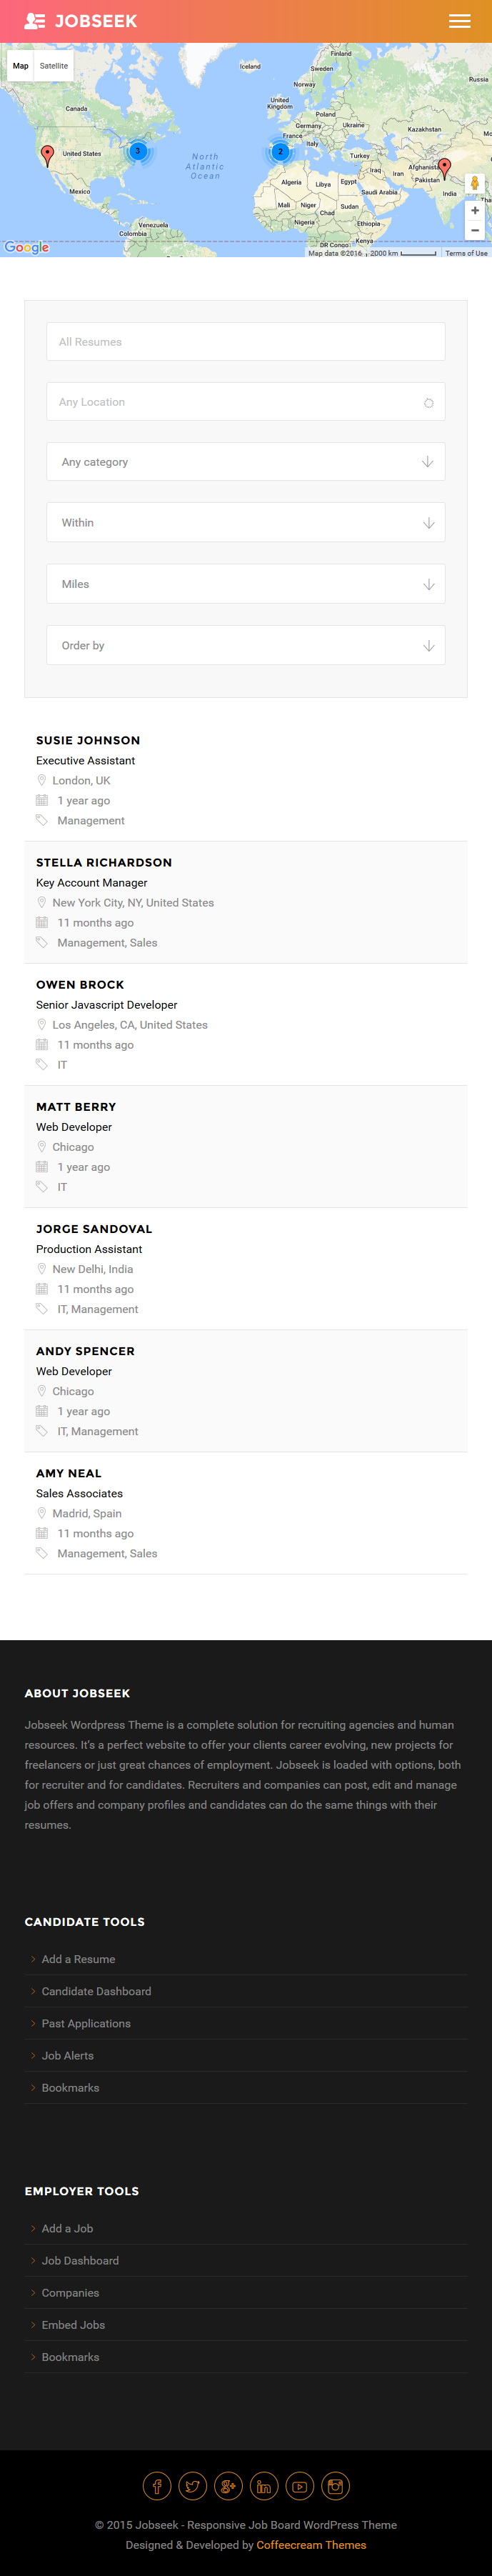The image size is (492, 2576).
Task: Expand the Order by dropdown
Action: point(246,646)
